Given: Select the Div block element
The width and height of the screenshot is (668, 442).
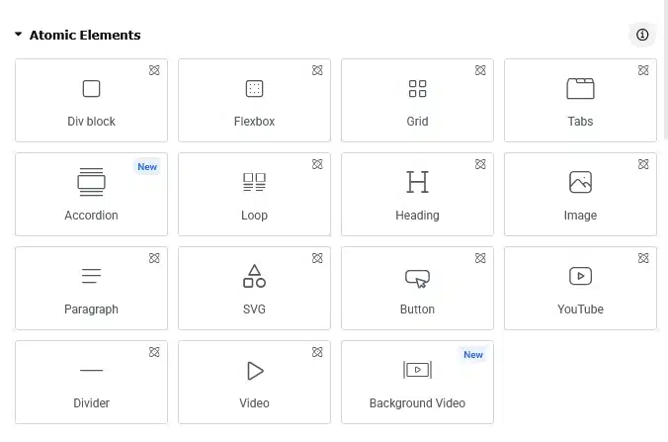Looking at the screenshot, I should pos(91,100).
